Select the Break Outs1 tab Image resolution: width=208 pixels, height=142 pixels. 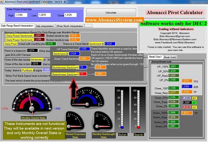155,57
